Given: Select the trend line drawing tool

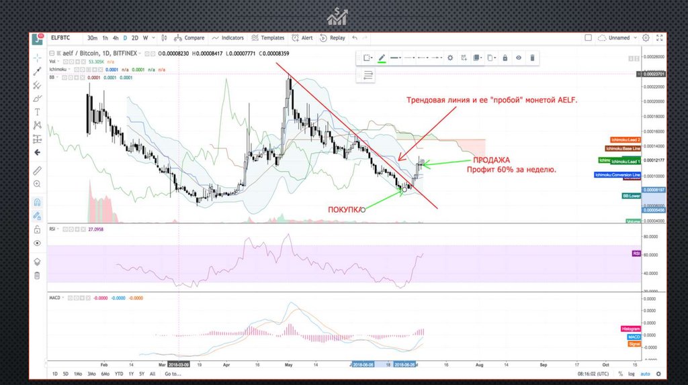Looking at the screenshot, I should click(x=38, y=72).
